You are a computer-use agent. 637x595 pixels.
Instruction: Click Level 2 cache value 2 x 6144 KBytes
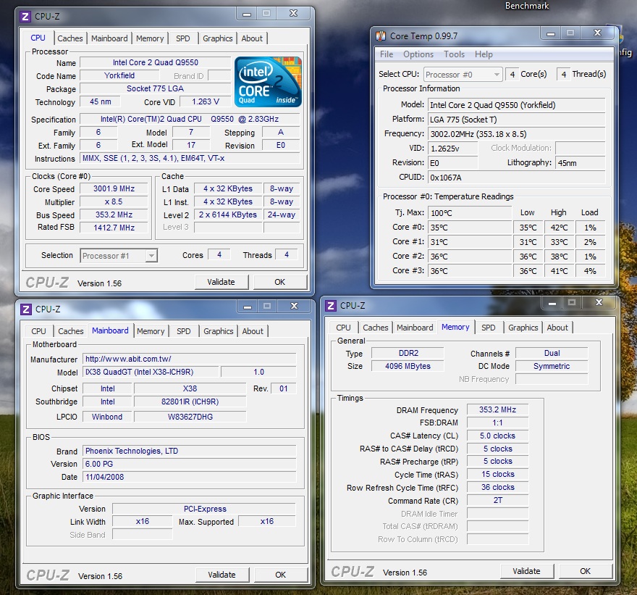tap(228, 215)
